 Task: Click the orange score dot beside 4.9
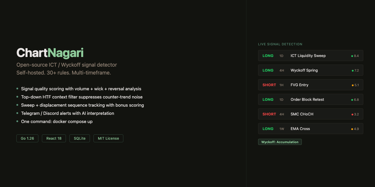[x=352, y=129]
